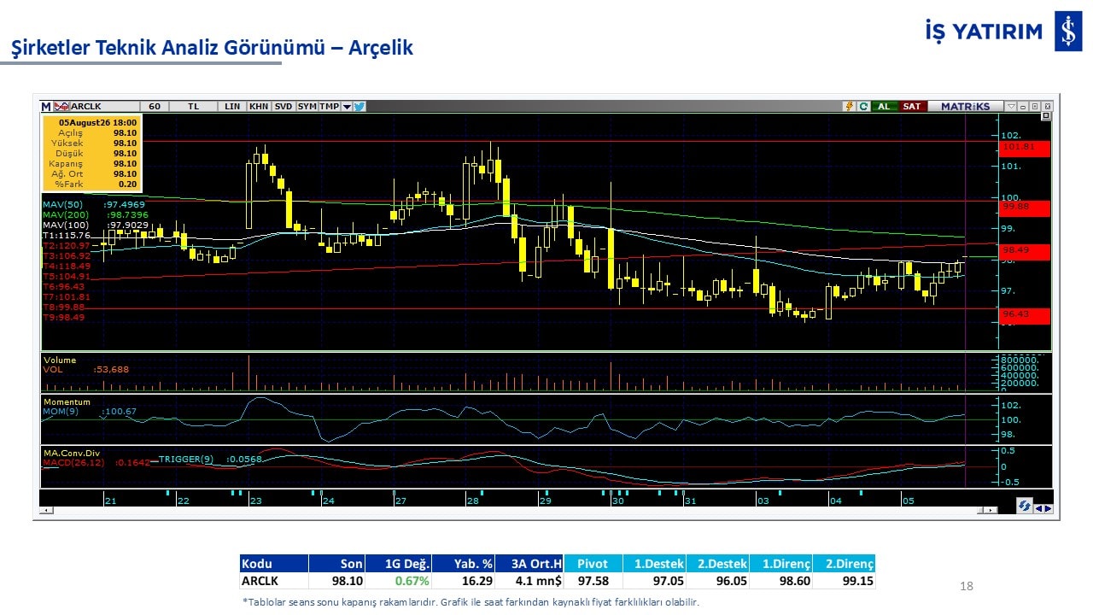The height and width of the screenshot is (615, 1093).
Task: Change the 60 period setting
Action: 154,107
